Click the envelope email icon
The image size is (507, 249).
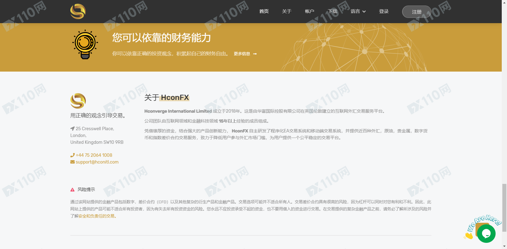pyautogui.click(x=73, y=162)
